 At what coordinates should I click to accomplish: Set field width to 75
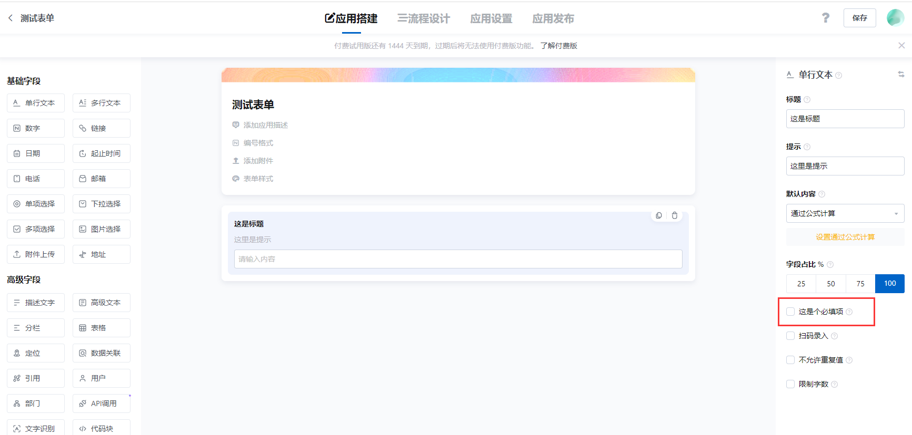point(860,284)
